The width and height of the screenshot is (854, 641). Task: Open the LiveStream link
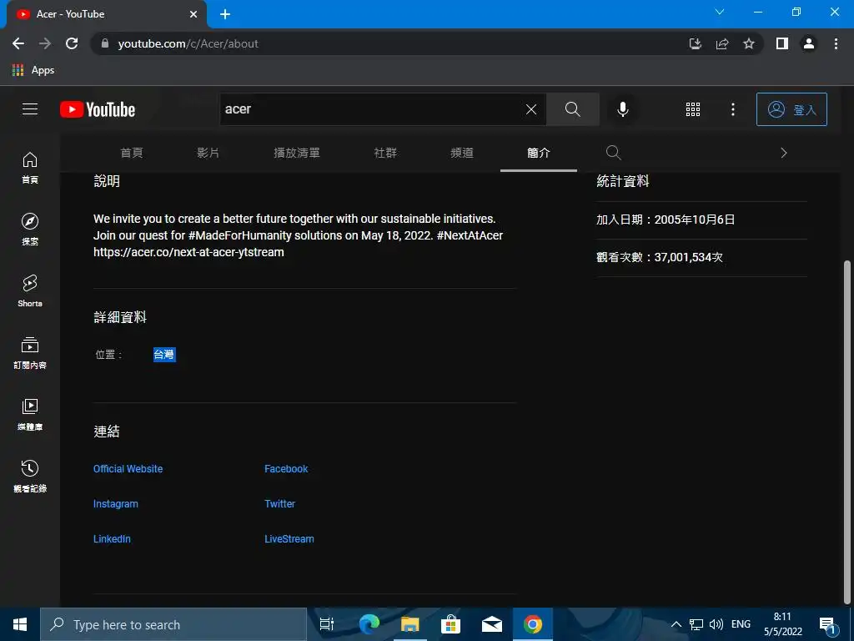pos(289,538)
